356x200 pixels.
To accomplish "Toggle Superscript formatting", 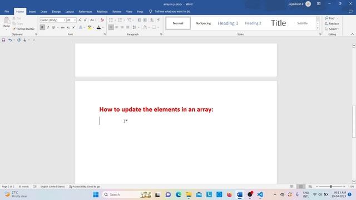I will tap(73, 27).
